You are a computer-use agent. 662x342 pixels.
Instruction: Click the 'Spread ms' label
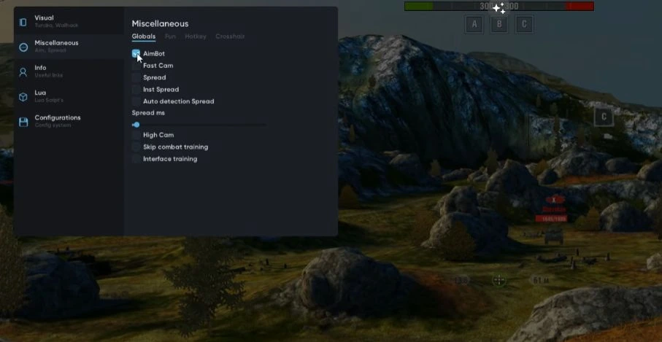tap(148, 113)
